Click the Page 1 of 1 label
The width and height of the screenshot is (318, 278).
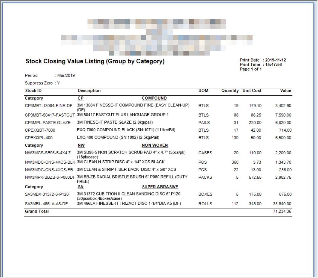pos(251,69)
